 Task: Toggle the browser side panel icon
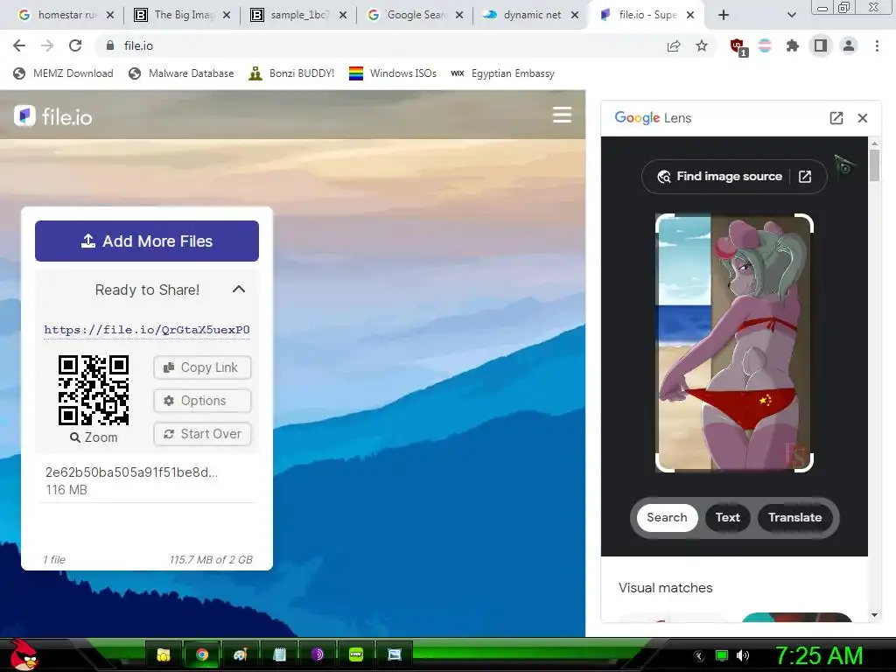tap(821, 45)
